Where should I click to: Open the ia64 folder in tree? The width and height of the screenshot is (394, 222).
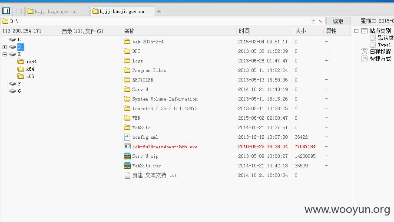pos(31,62)
